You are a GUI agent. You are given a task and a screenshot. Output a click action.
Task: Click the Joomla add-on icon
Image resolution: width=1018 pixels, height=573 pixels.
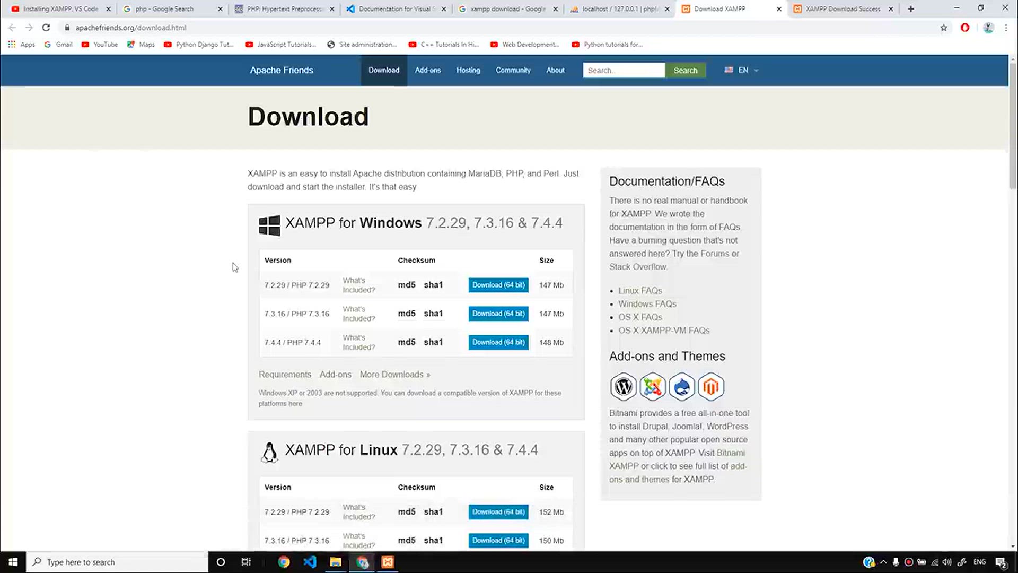[652, 387]
